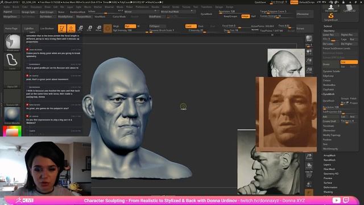Click the Extract button

tap(304, 28)
